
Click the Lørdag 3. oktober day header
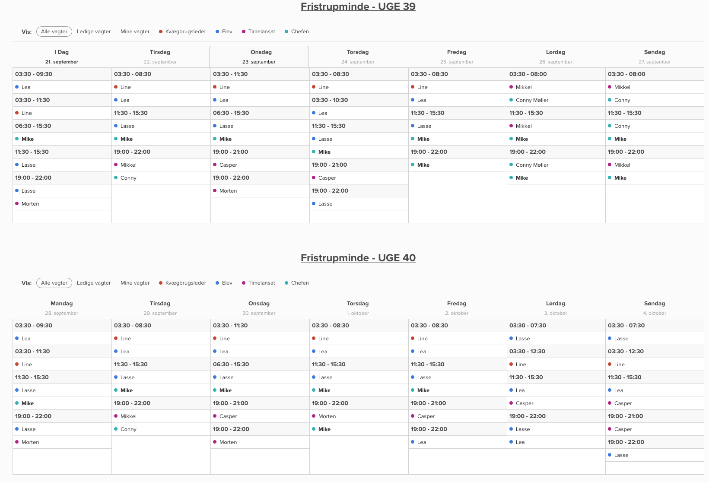click(556, 308)
